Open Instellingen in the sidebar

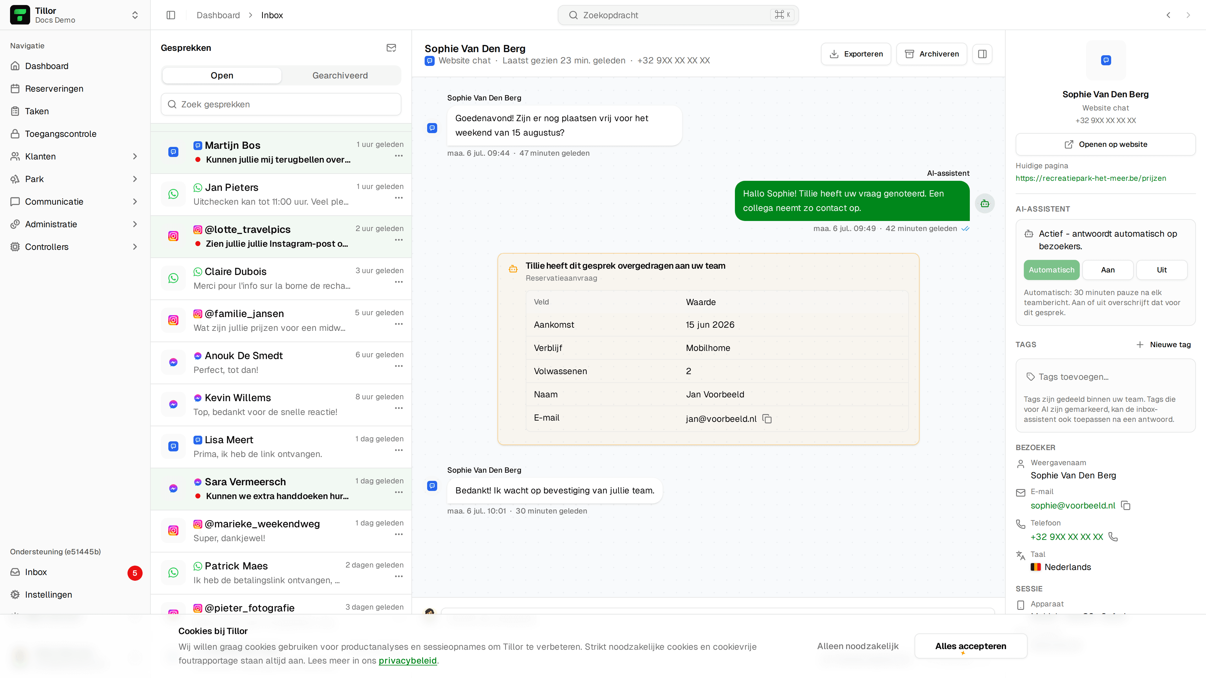pyautogui.click(x=75, y=595)
